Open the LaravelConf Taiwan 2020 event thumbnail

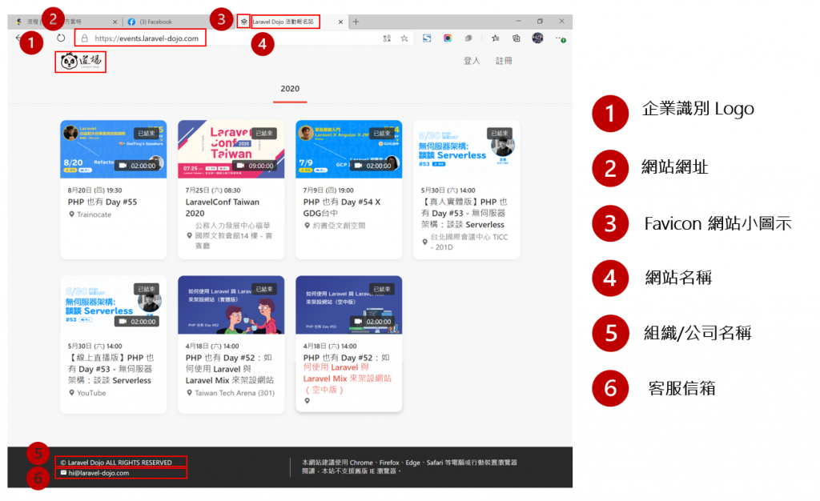click(x=231, y=150)
